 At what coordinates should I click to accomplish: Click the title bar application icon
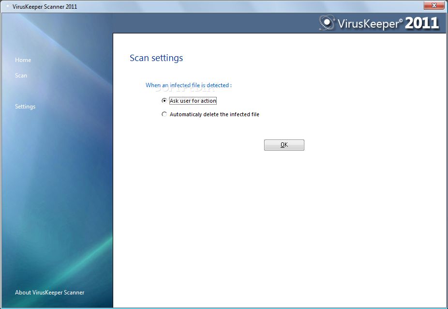coord(8,6)
